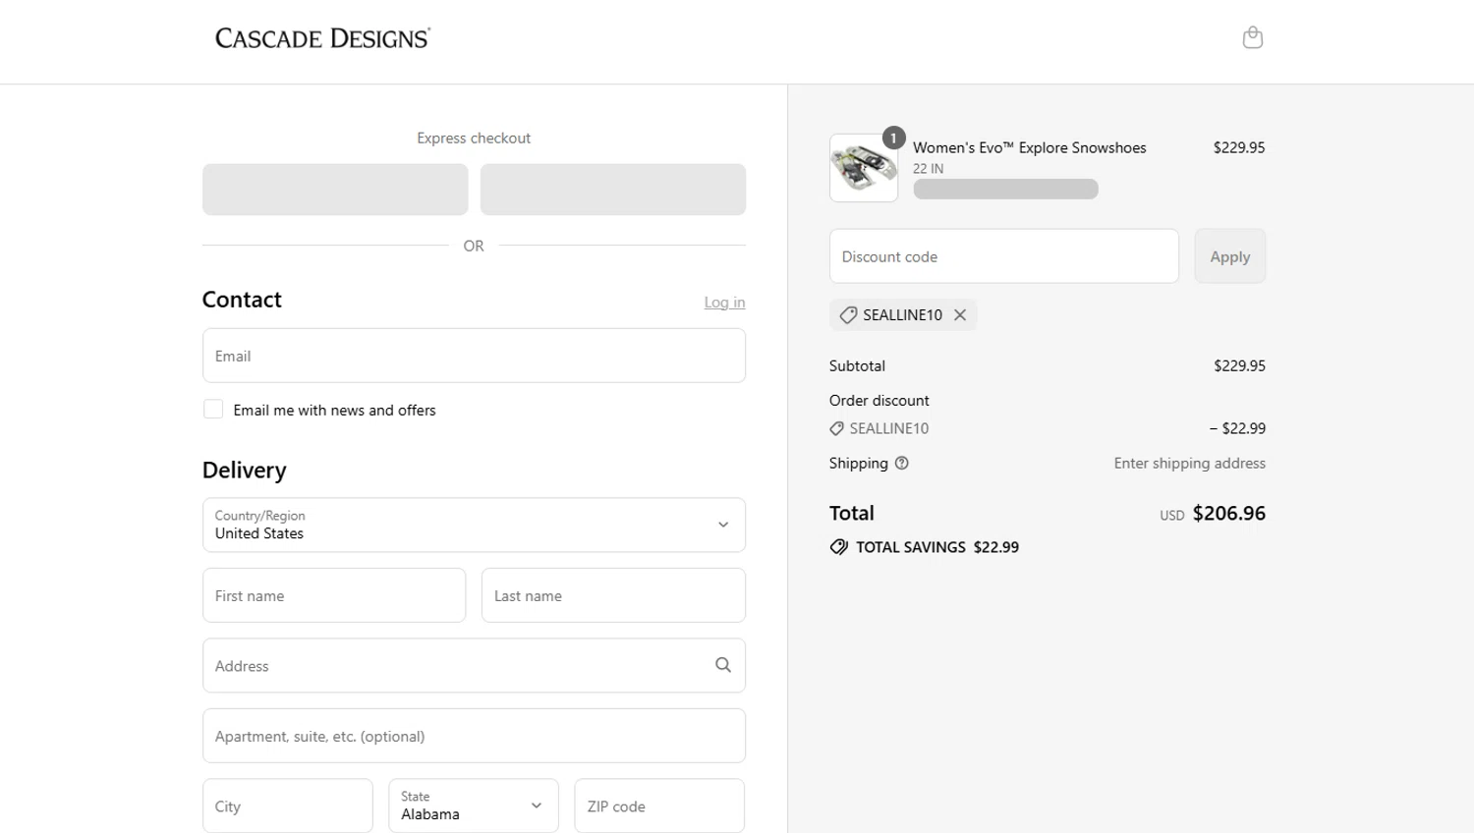This screenshot has width=1474, height=833.
Task: Click the SEALLINE10 tag icon under Order discount
Action: [x=836, y=428]
